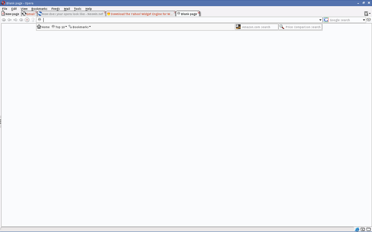
Task: Open the Top 10 dropdown
Action: 59,27
